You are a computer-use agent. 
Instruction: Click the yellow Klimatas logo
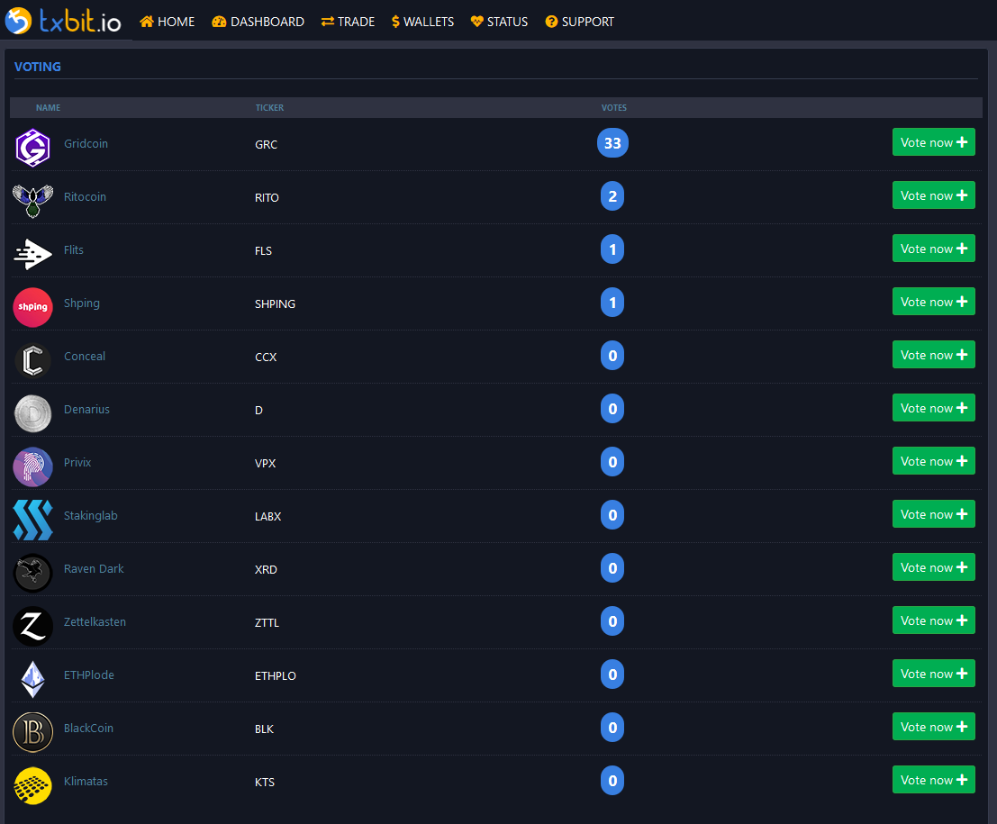pyautogui.click(x=32, y=786)
